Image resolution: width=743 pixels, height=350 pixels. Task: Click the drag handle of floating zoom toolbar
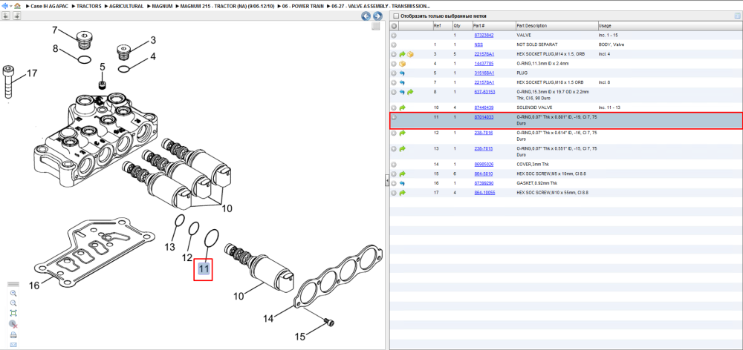pos(13,284)
